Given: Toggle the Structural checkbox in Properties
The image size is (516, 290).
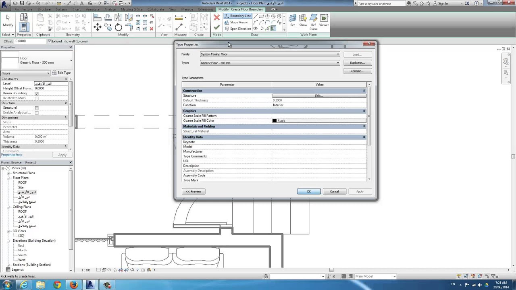Looking at the screenshot, I should (37, 108).
